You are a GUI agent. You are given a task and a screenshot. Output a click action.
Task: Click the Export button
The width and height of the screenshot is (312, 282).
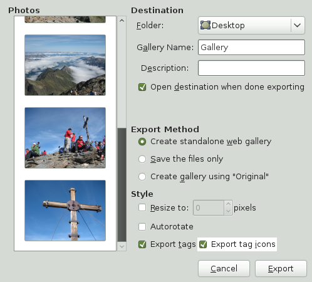click(x=281, y=268)
